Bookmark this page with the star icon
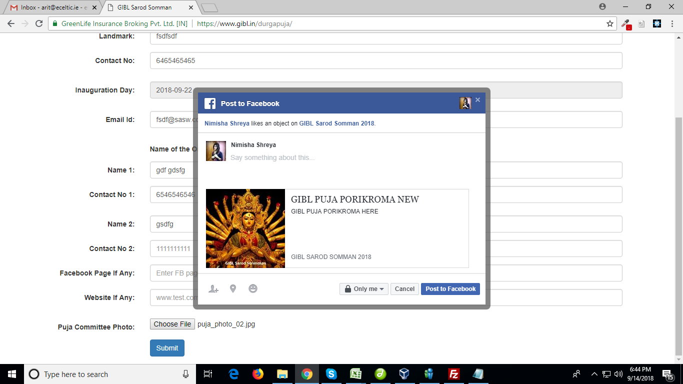Image resolution: width=683 pixels, height=384 pixels. click(610, 23)
